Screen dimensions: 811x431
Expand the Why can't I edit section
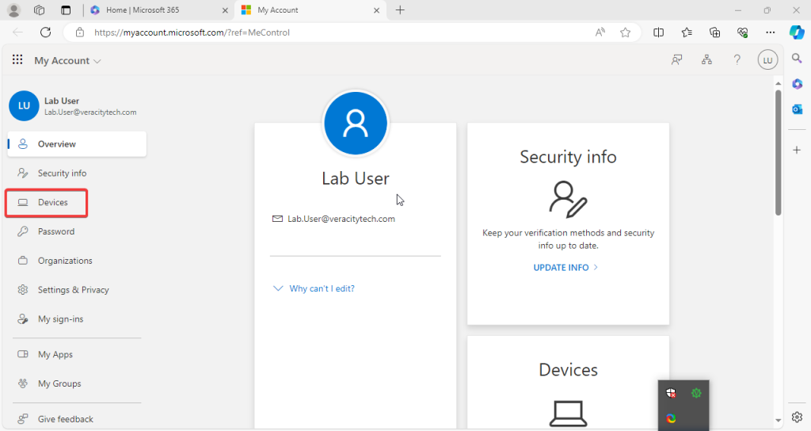coord(314,288)
